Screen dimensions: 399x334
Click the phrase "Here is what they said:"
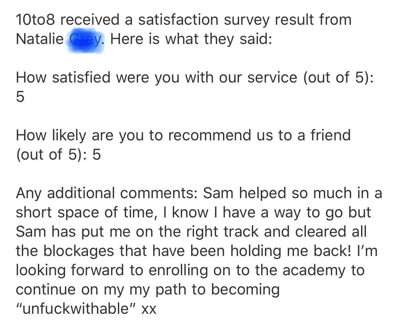click(191, 39)
